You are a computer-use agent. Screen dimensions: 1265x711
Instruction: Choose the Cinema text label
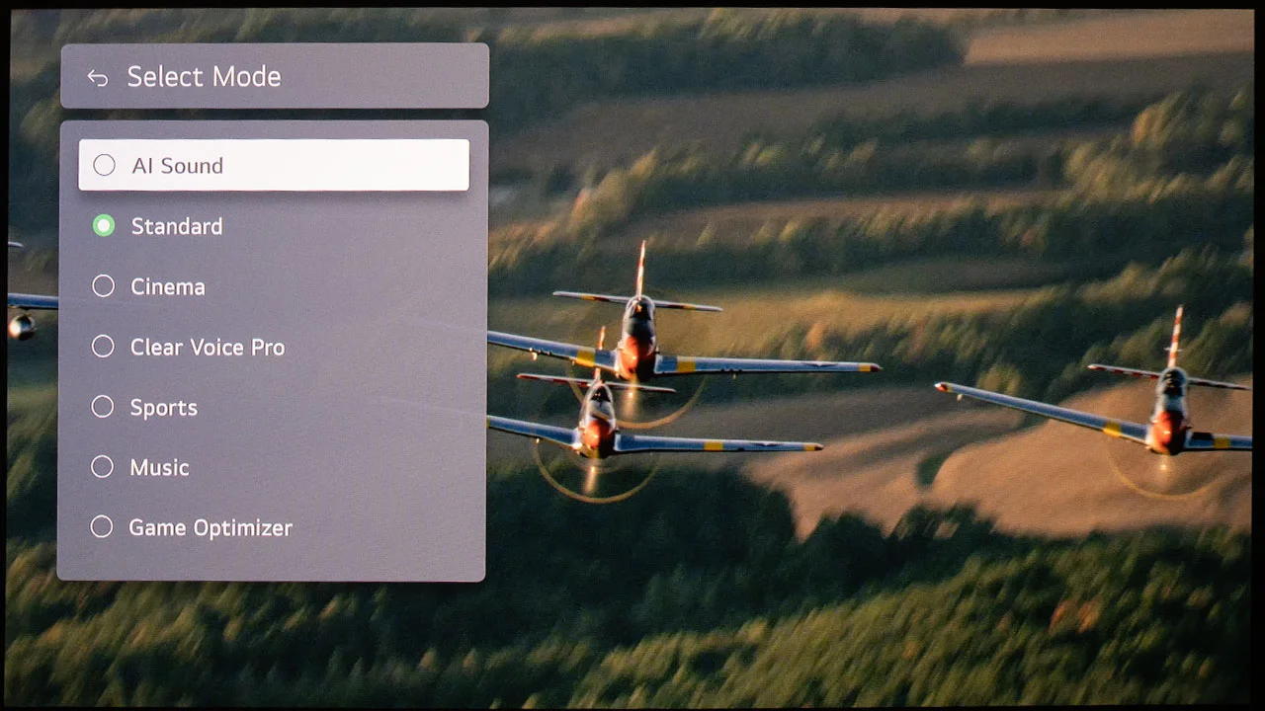tap(167, 287)
